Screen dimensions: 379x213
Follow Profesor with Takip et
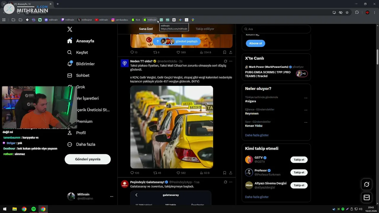[x=299, y=172]
